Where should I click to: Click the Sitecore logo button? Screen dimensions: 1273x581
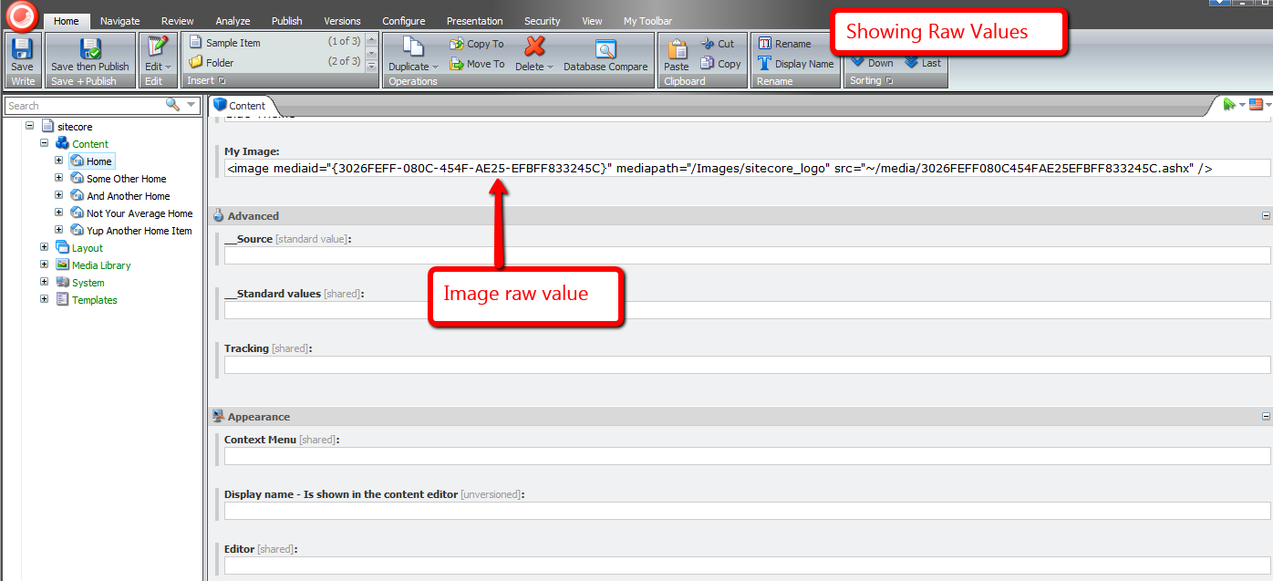point(22,15)
